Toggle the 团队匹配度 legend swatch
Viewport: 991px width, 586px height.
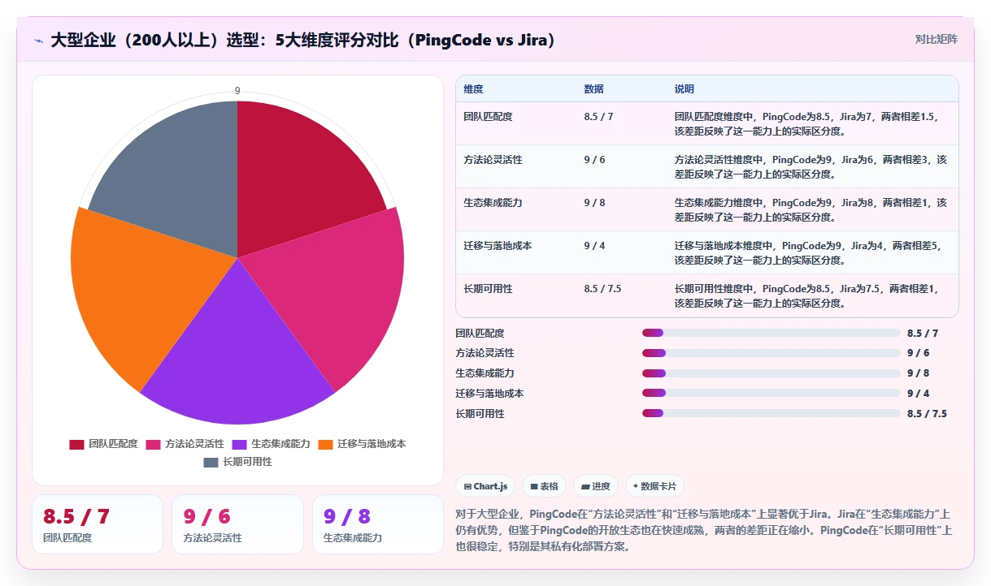pyautogui.click(x=76, y=444)
